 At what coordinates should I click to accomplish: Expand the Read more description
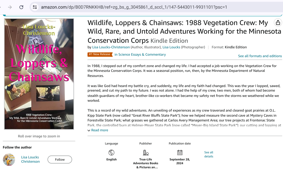[x=99, y=130]
